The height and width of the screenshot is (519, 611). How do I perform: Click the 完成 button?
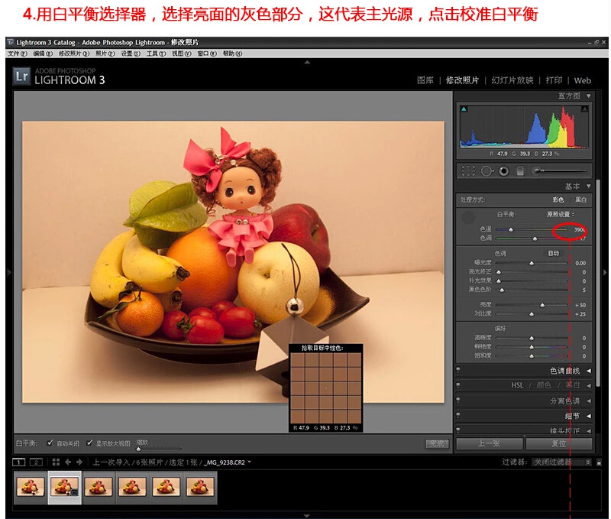(x=437, y=443)
